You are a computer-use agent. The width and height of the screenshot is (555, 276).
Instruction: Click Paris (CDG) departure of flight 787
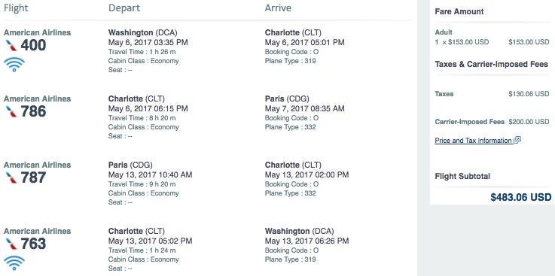130,165
